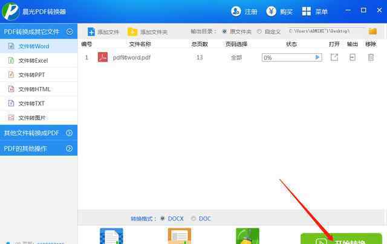
Task: Click the 添加文件 button label
Action: click(108, 32)
